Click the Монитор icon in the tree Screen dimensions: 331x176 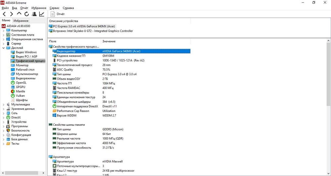(13, 65)
